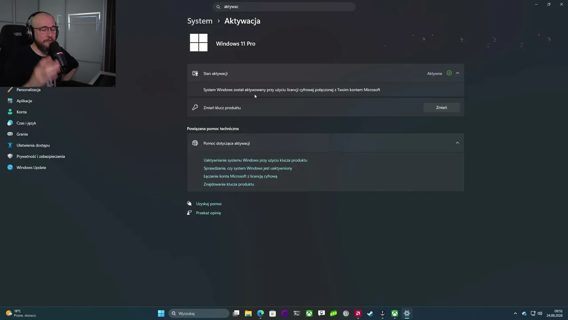The width and height of the screenshot is (568, 320).
Task: Click the Powiązana pomoc techniczna heading
Action: click(213, 128)
